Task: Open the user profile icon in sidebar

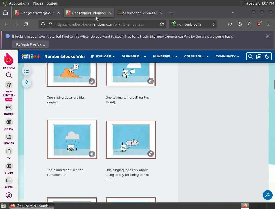Action: 9,195
